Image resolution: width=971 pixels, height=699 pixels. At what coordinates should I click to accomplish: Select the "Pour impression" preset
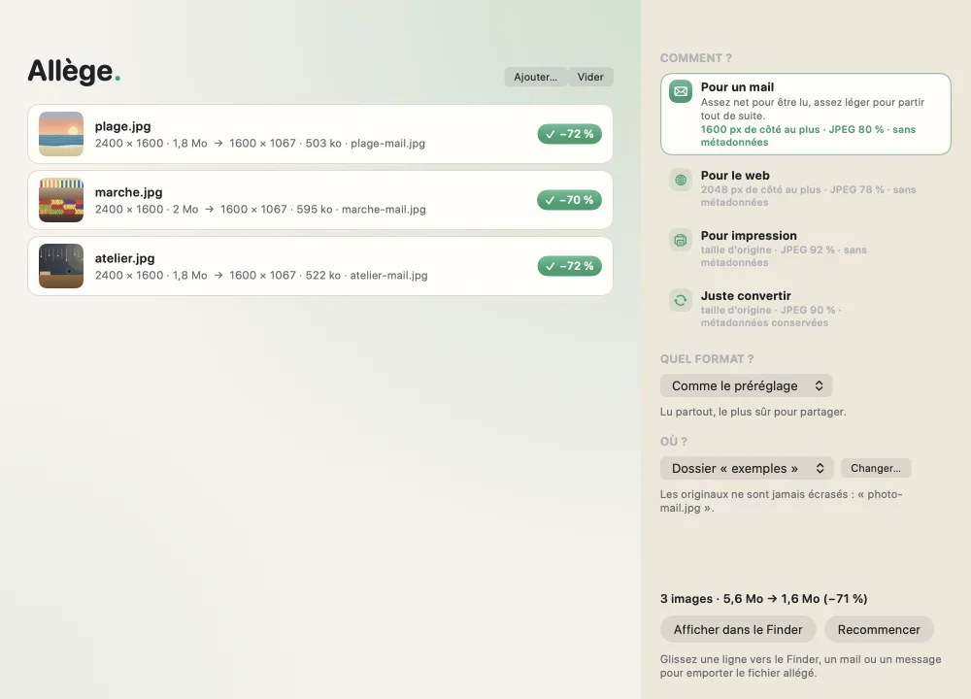tap(805, 249)
